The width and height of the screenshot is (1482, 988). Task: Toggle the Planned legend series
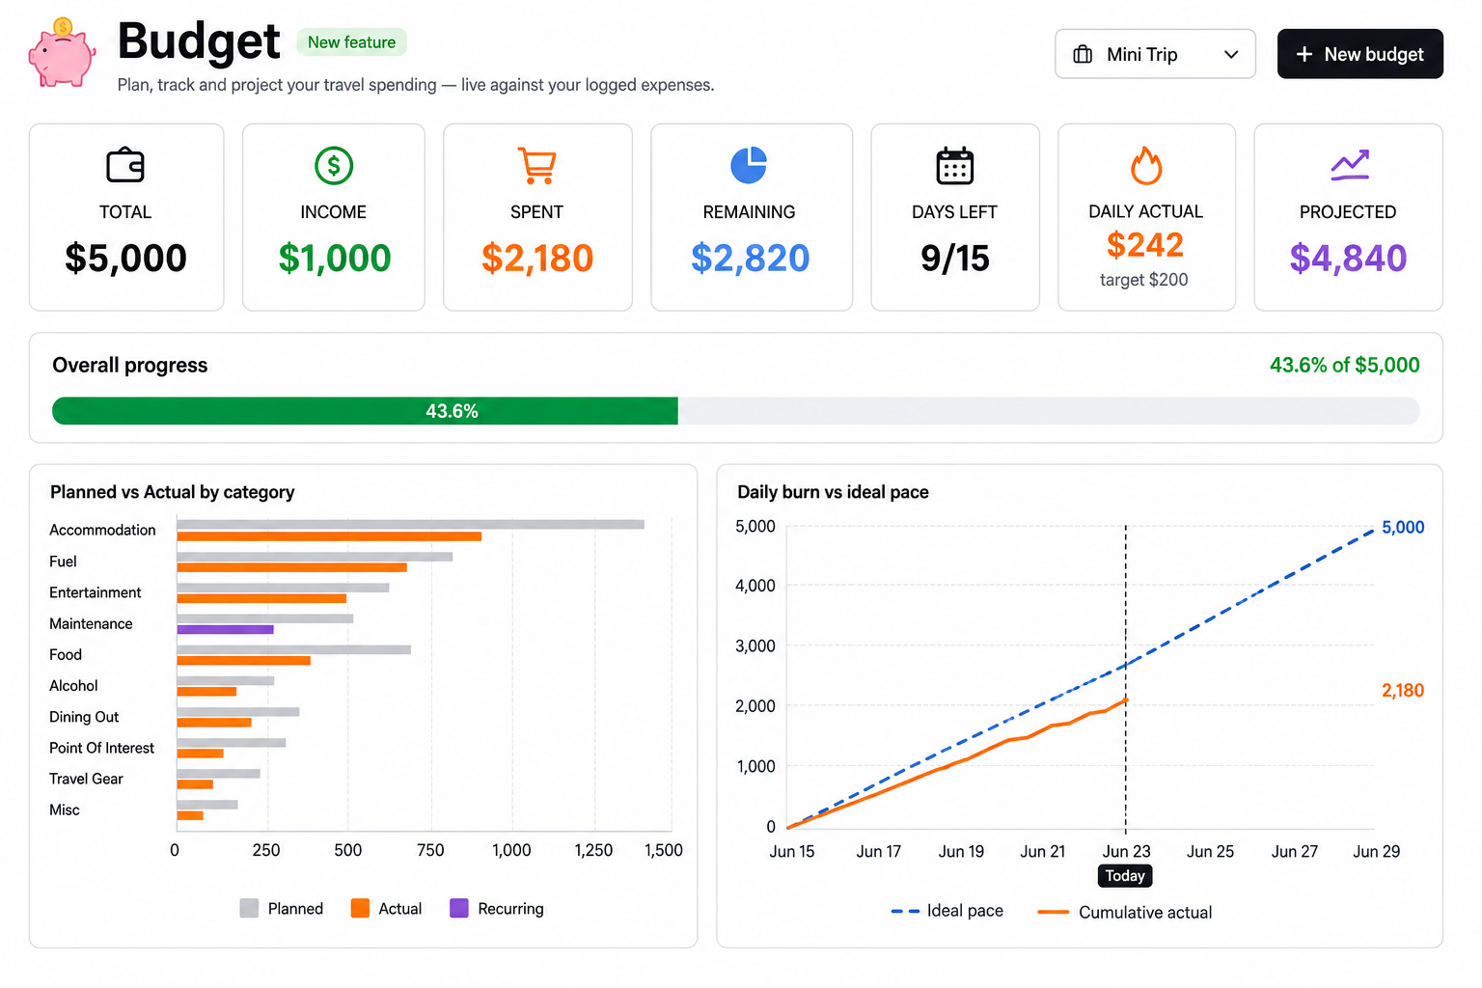point(282,908)
